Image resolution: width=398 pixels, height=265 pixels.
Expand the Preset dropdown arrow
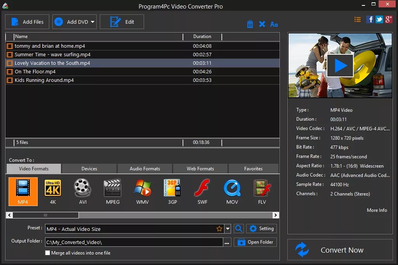click(228, 229)
